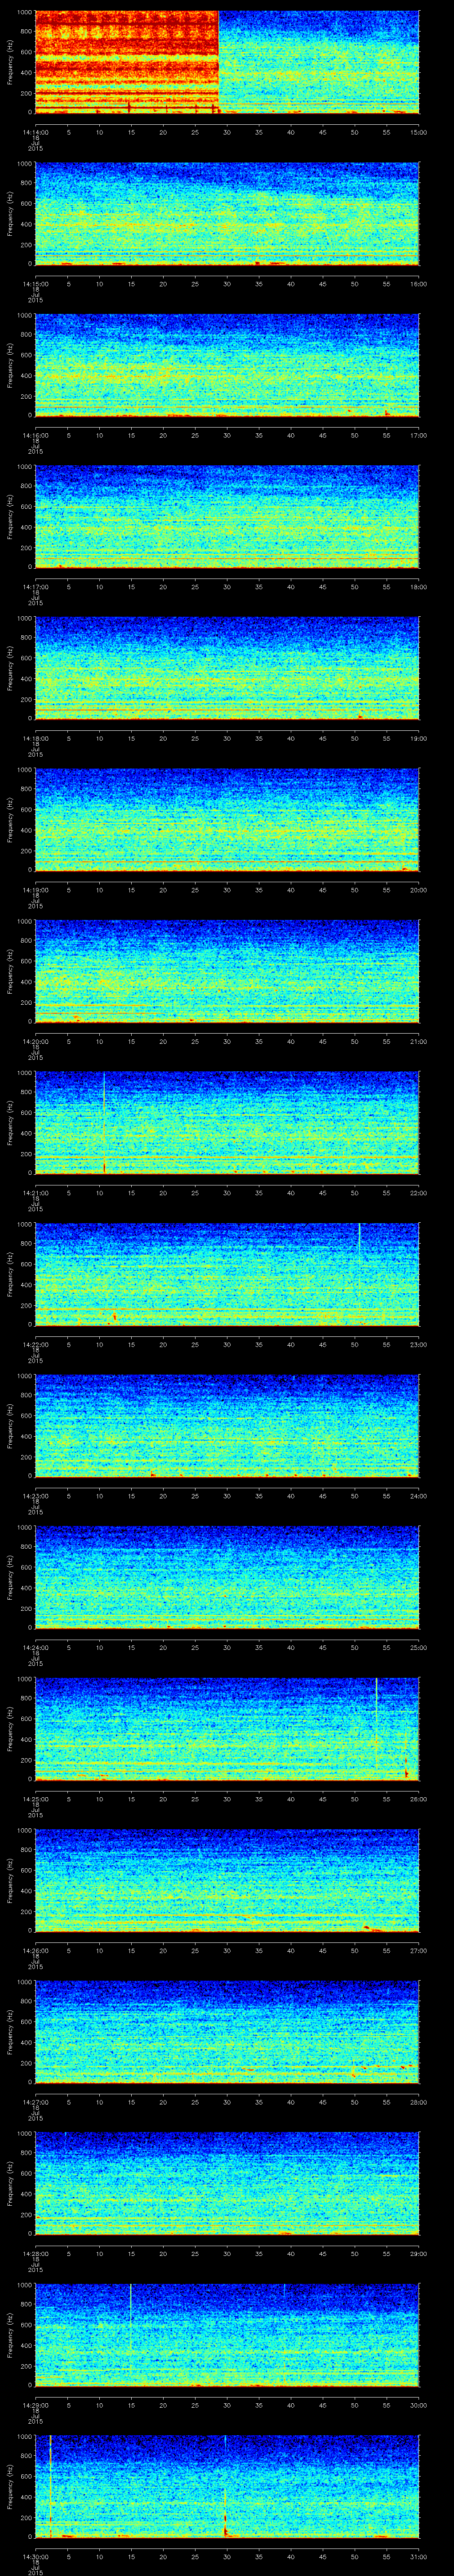
Task: Click the 31:00 end time label
Action: 418,2556
